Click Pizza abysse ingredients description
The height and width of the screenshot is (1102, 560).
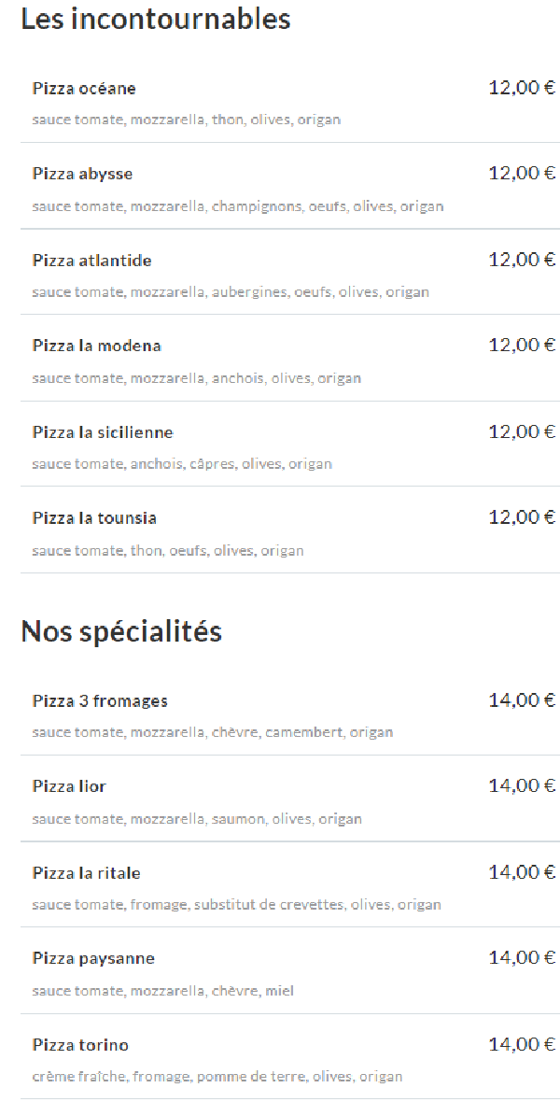[x=237, y=206]
